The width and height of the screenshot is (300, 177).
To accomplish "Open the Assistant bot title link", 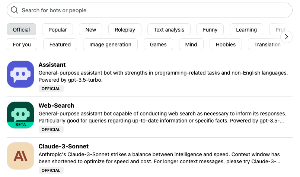I will pyautogui.click(x=52, y=65).
